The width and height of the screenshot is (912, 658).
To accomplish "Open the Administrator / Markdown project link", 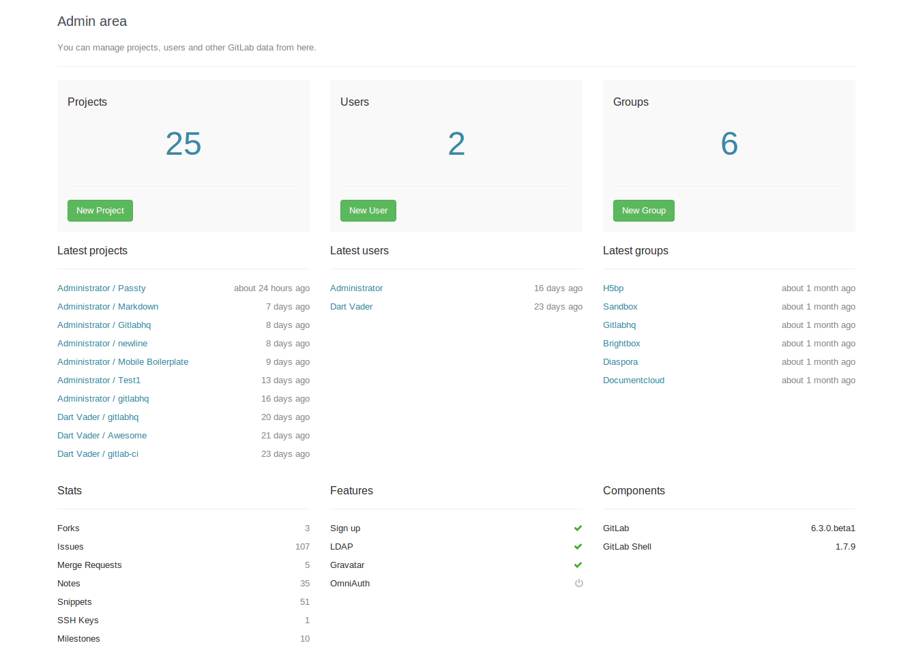I will point(108,307).
